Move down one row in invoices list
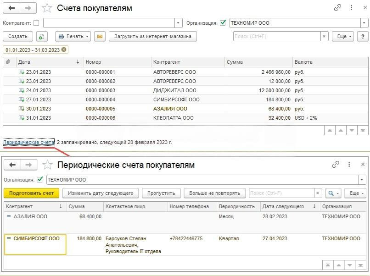Image resolution: width=370 pixels, height=276 pixels. [352, 130]
